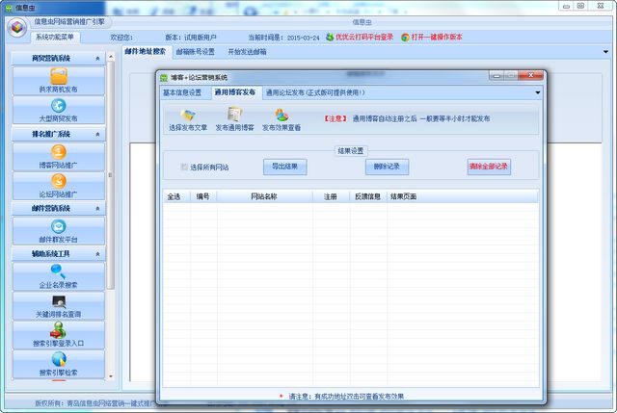
Task: Collapse the 商贸营销系统 sidebar group
Action: point(97,59)
